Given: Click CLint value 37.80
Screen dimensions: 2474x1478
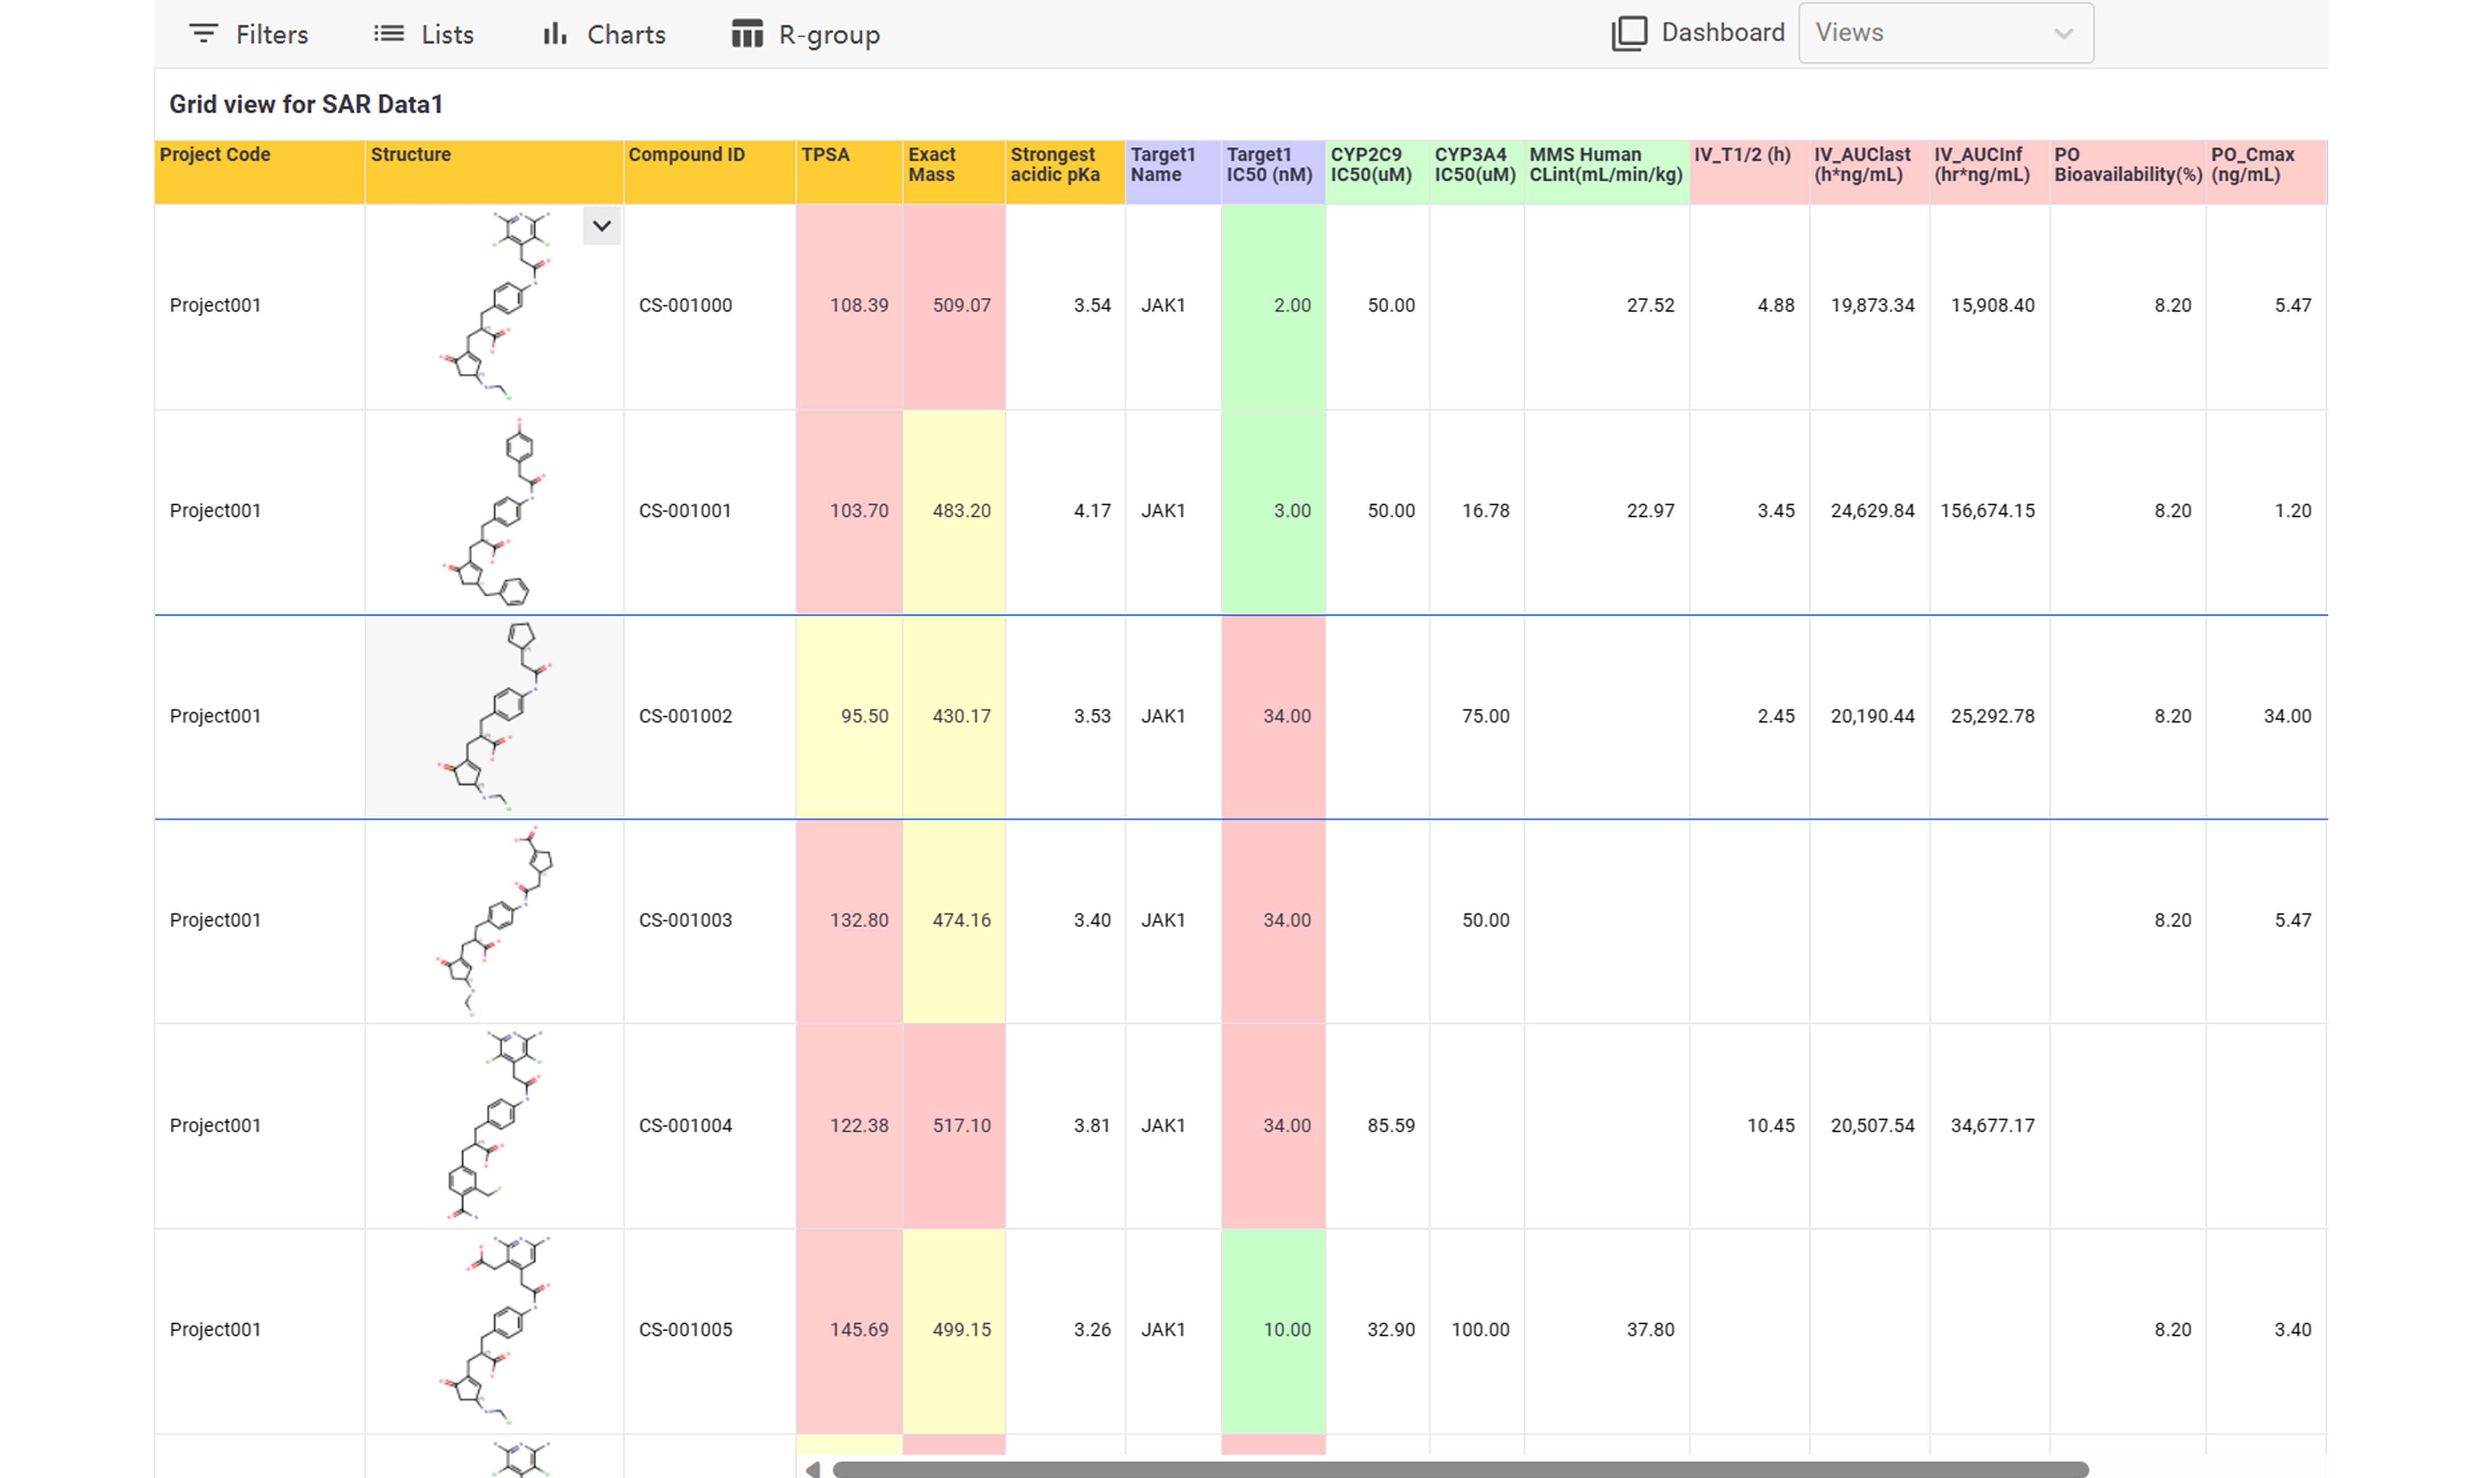Looking at the screenshot, I should tap(1651, 1330).
